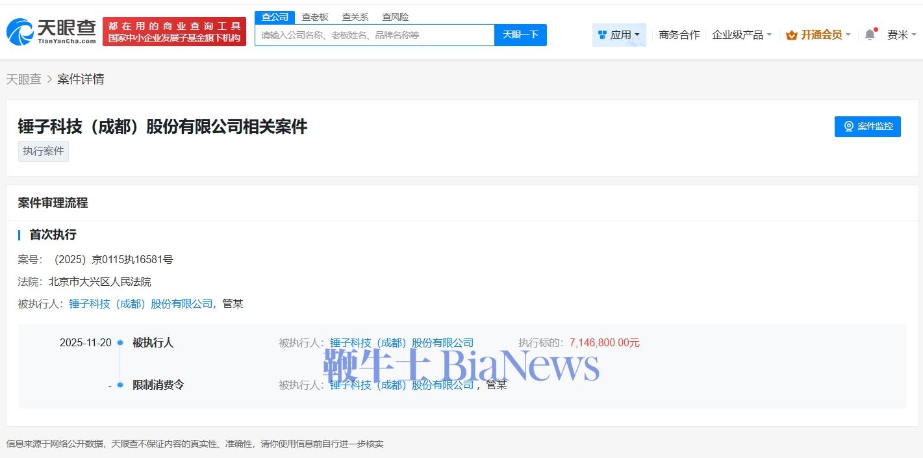Go to the 天眼查 breadcrumb home link
This screenshot has width=923, height=458.
23,79
